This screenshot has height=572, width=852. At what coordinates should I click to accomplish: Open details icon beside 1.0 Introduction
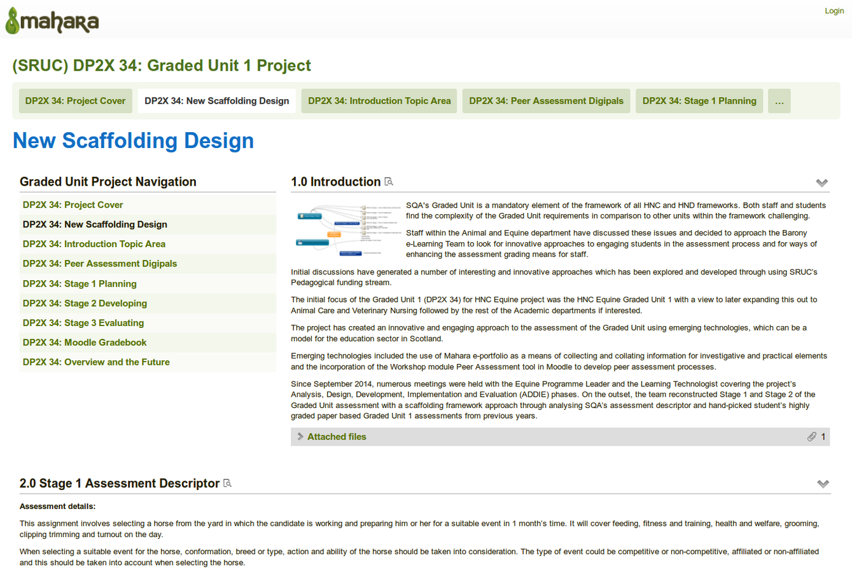point(389,182)
